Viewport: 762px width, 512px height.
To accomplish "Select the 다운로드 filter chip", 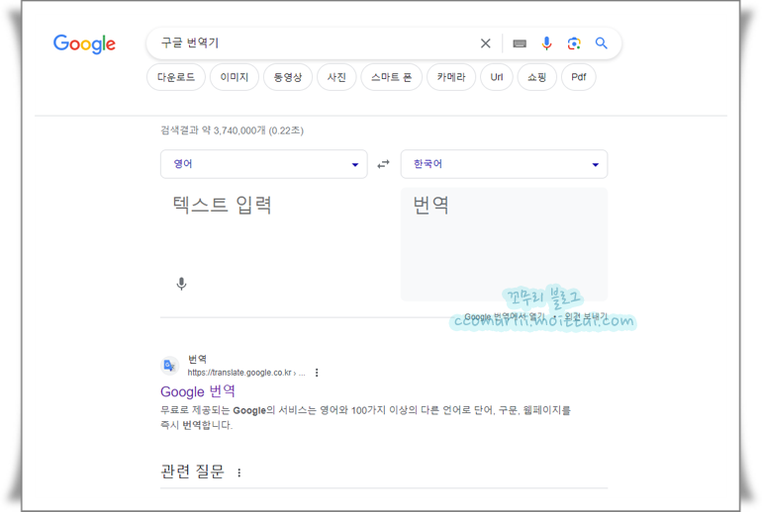I will pos(176,77).
